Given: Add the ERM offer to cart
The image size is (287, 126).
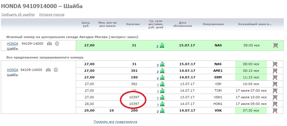Looking at the screenshot, I should coord(275,77).
